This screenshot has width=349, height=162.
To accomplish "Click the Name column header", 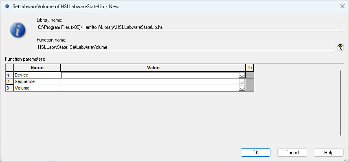I will point(37,68).
